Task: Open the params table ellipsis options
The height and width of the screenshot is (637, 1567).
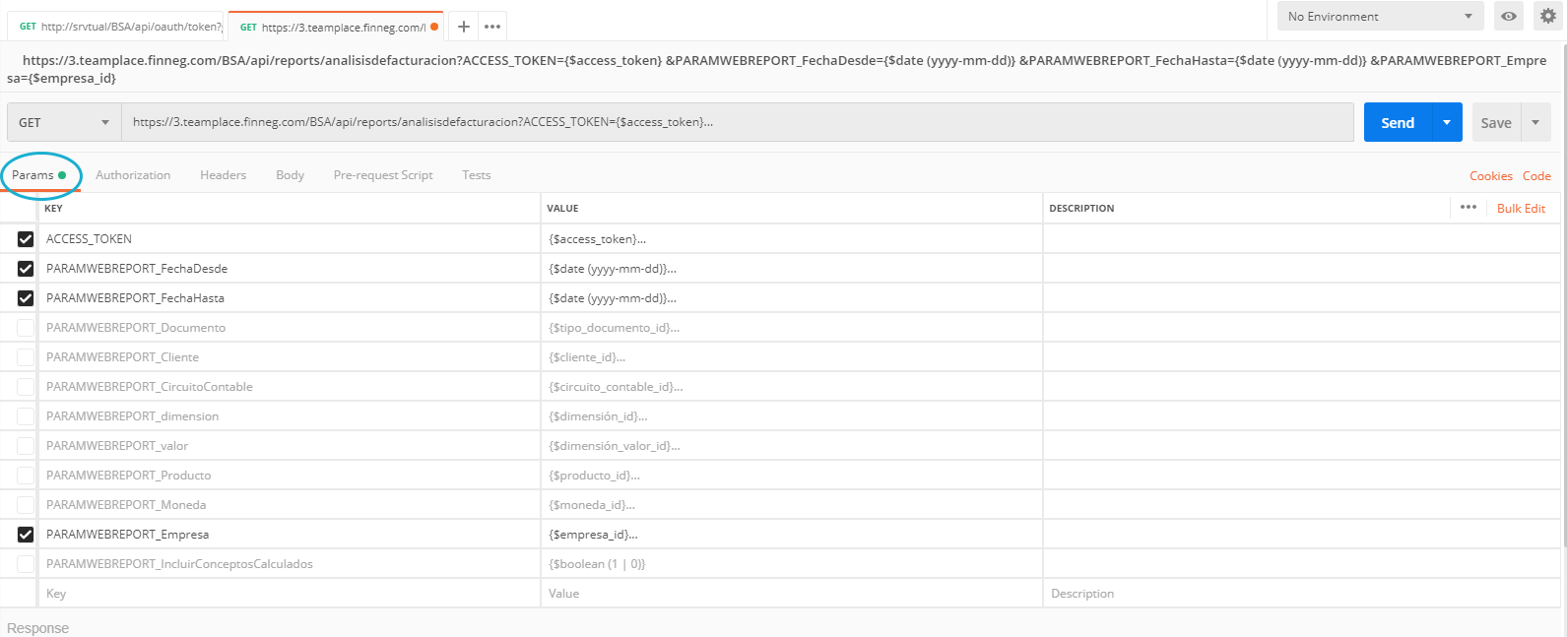Action: pyautogui.click(x=1469, y=208)
